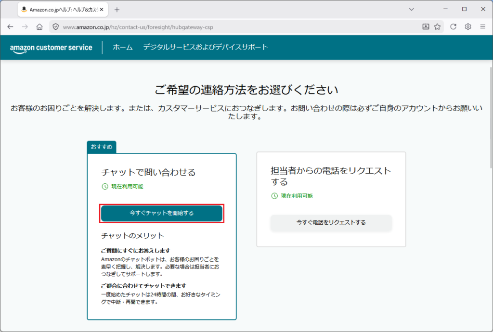The width and height of the screenshot is (493, 332).
Task: Minimize the browser window
Action: pos(445,9)
